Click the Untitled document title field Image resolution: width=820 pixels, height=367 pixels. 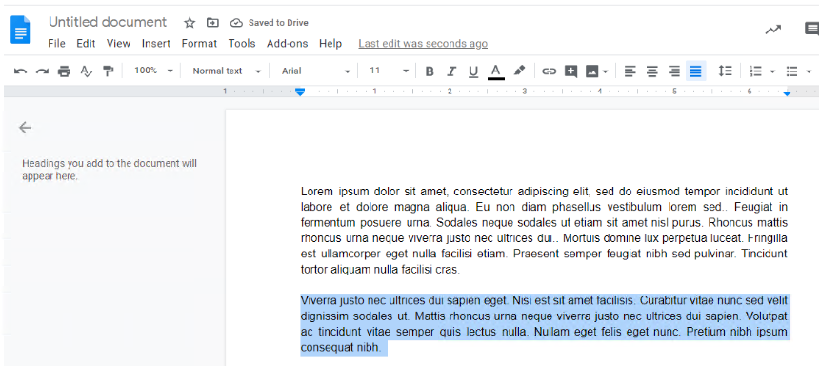[108, 22]
